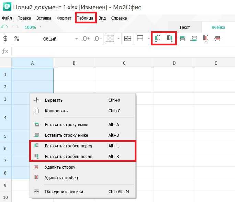Click the delete row toolbar icon
Screen dimensions: 235x202
click(x=217, y=38)
